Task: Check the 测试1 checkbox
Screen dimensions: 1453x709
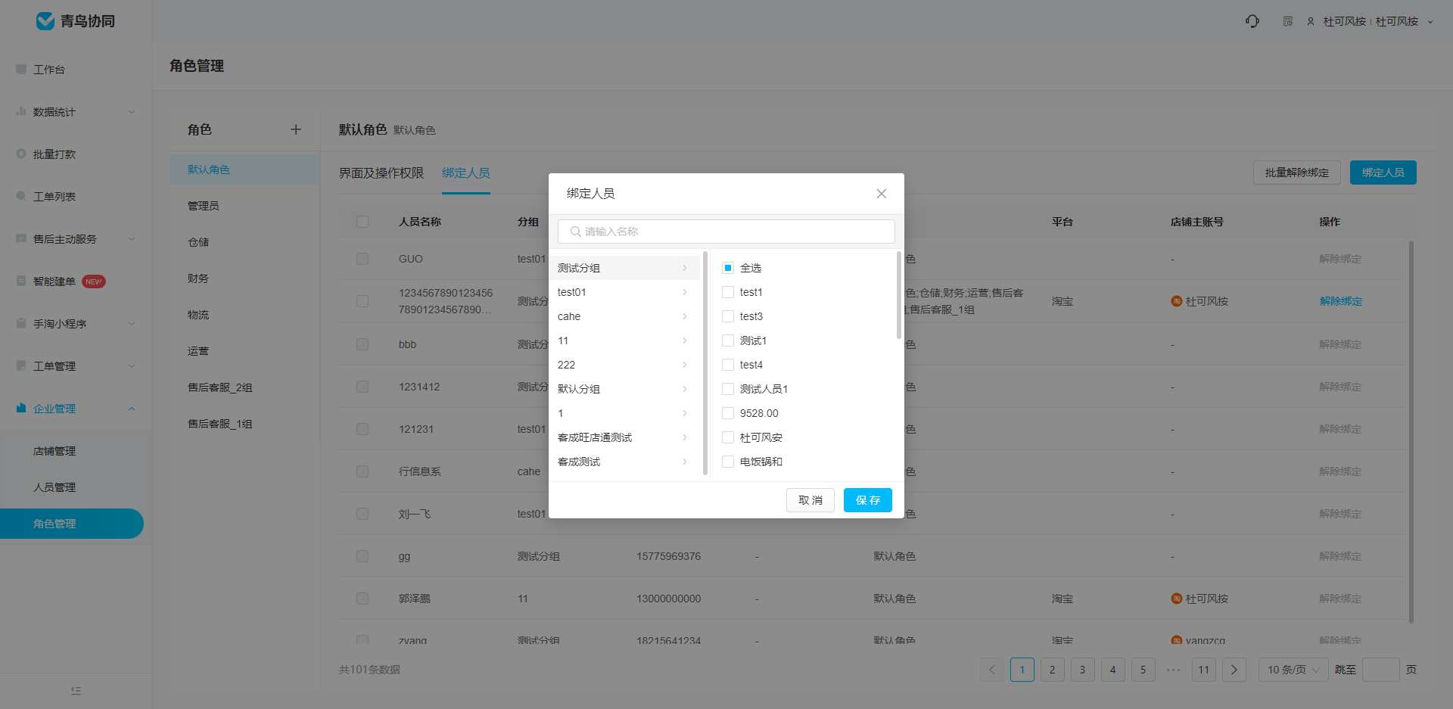Action: [728, 341]
